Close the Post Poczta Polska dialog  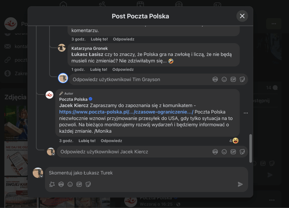click(242, 16)
